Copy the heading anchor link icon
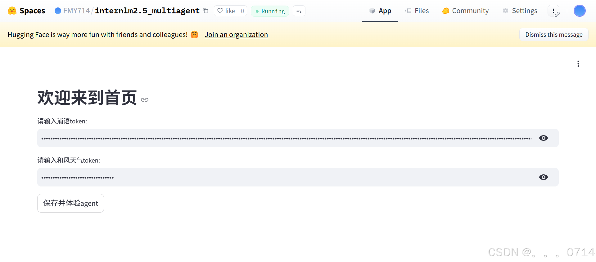The height and width of the screenshot is (262, 596). coord(145,100)
